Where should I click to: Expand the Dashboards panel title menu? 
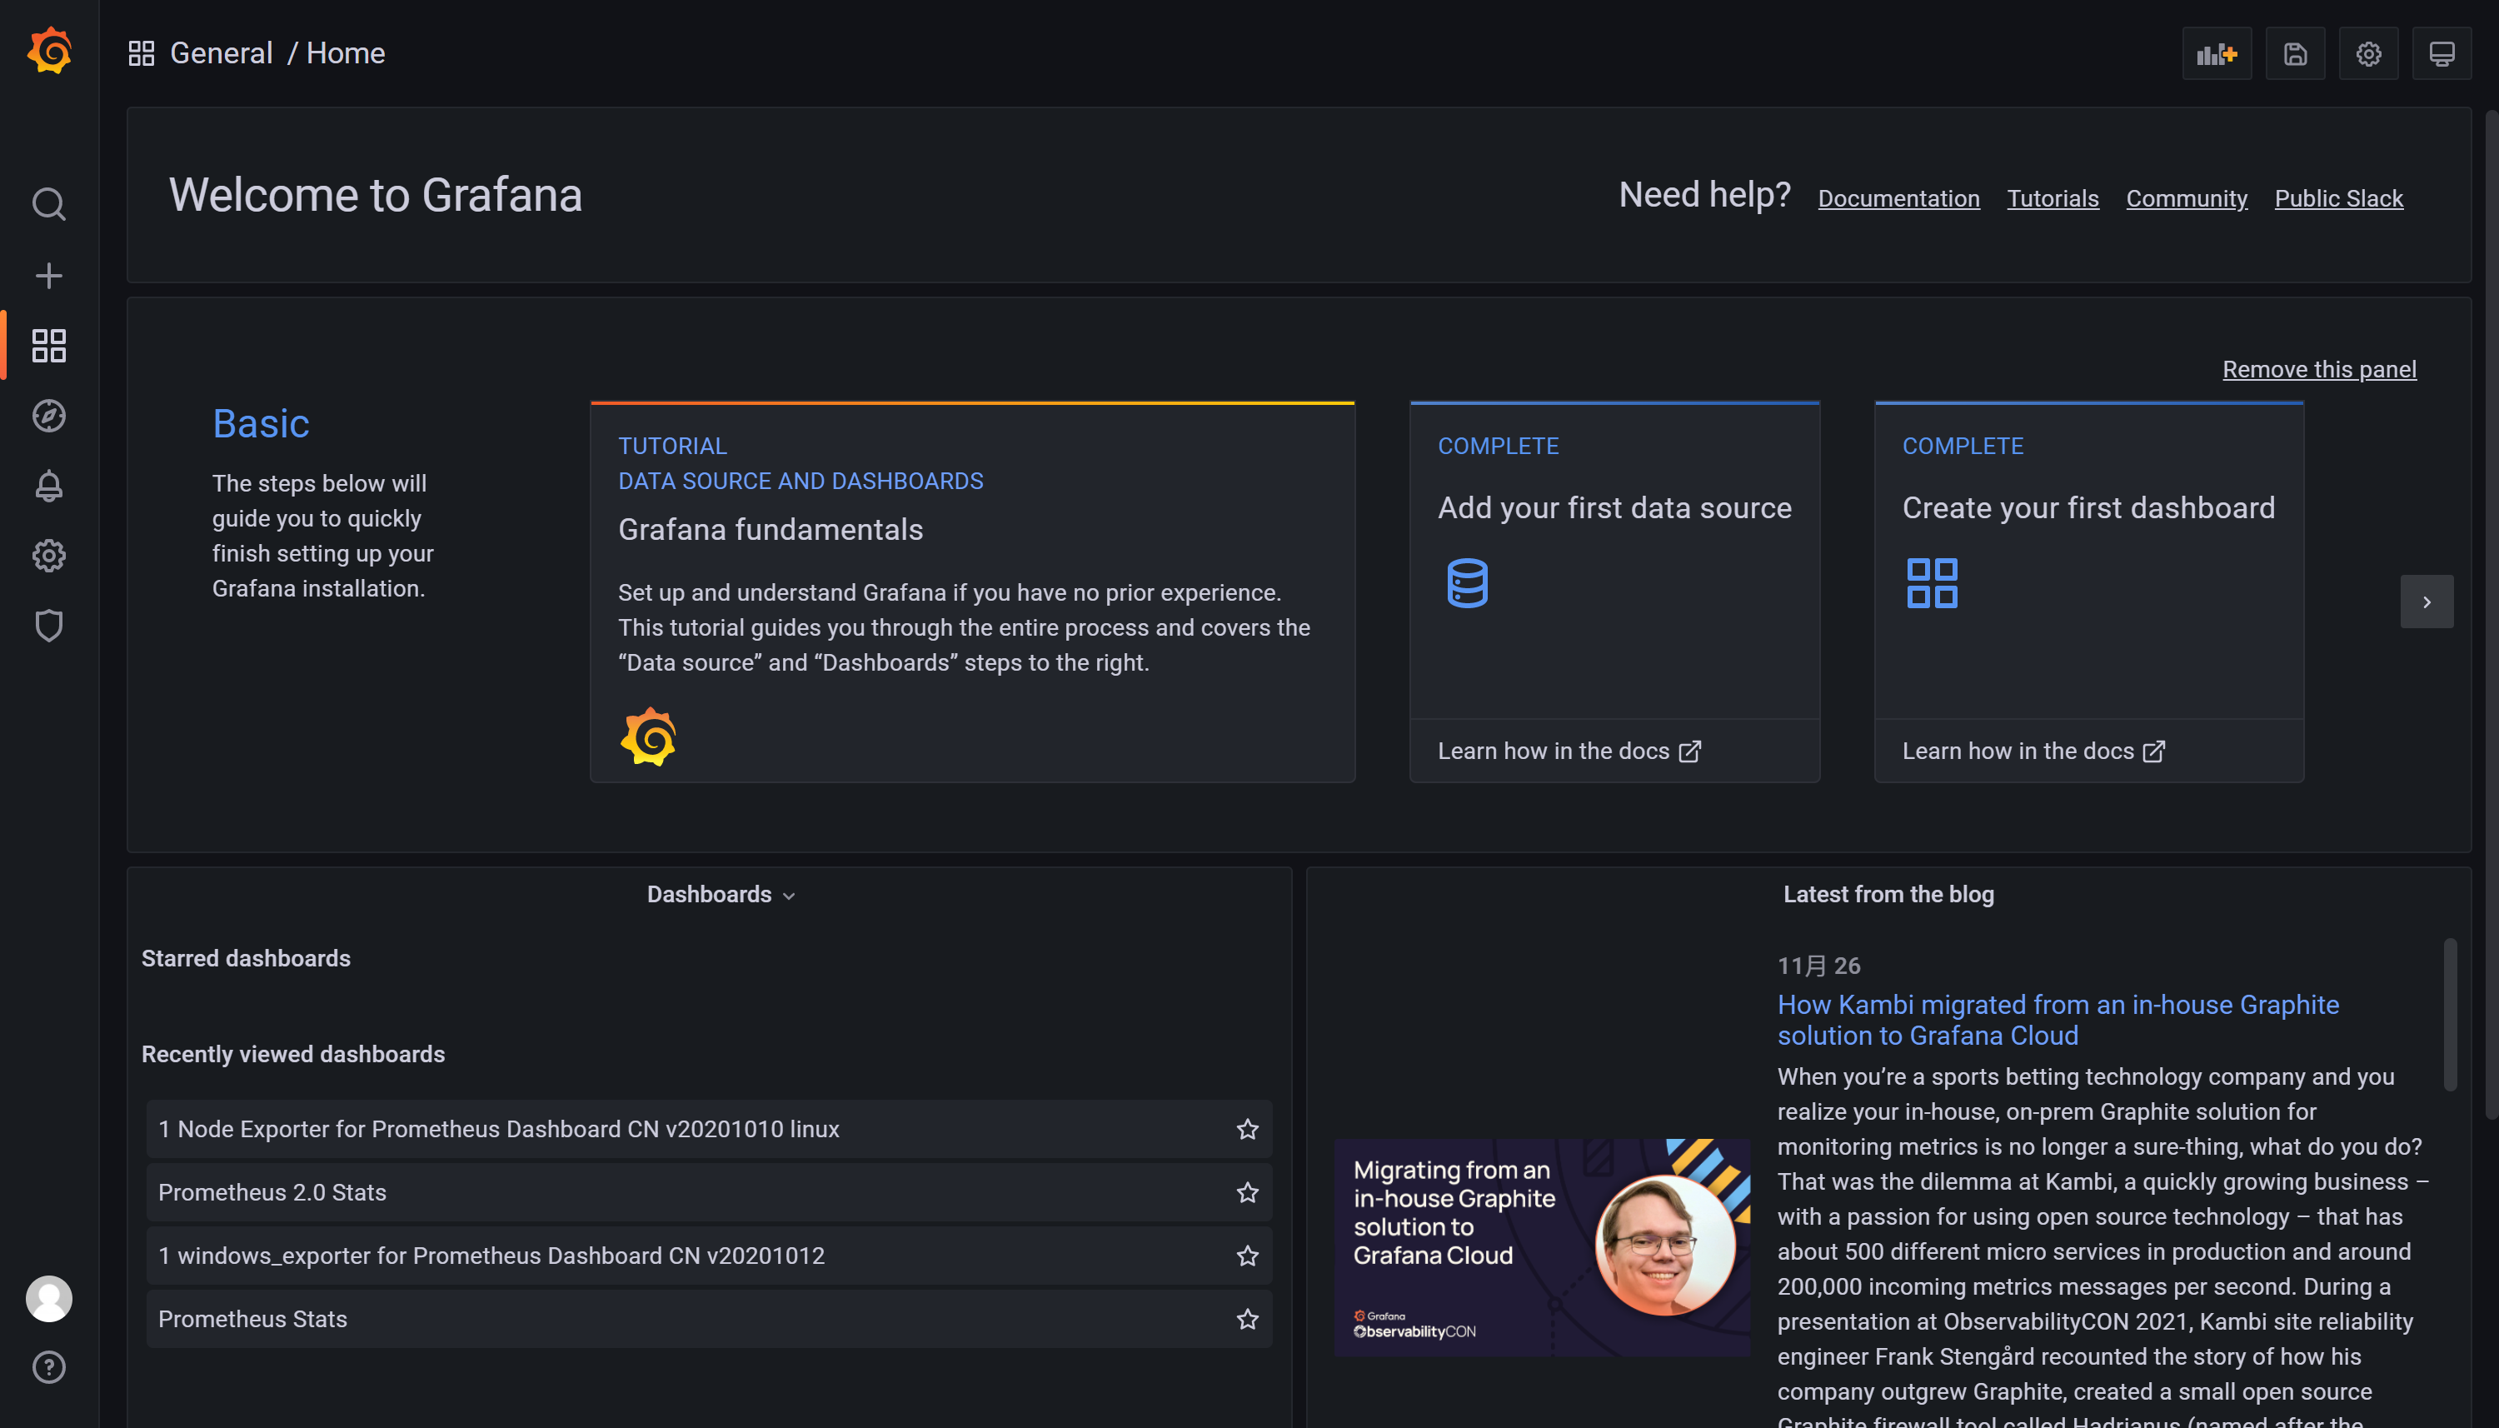(721, 895)
